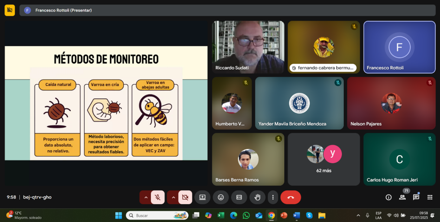Open more options menu
Image resolution: width=440 pixels, height=222 pixels.
(273, 197)
